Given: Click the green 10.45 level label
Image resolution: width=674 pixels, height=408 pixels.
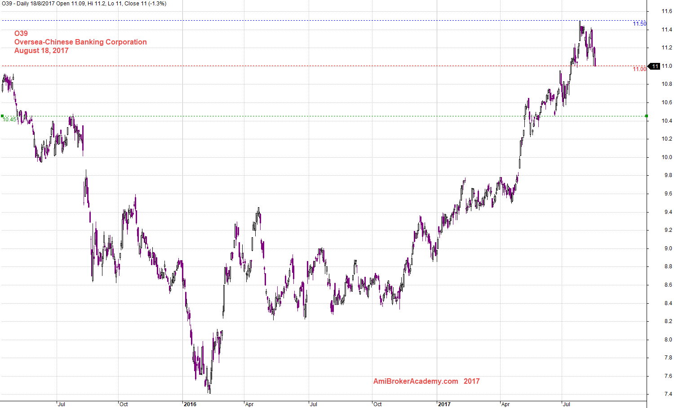Looking at the screenshot, I should 9,120.
